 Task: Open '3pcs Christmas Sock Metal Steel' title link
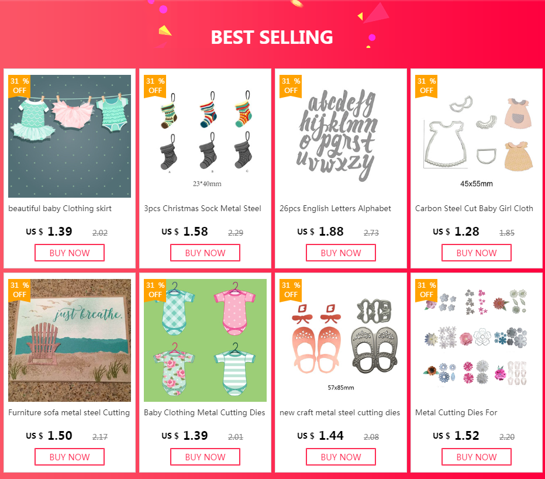point(203,209)
